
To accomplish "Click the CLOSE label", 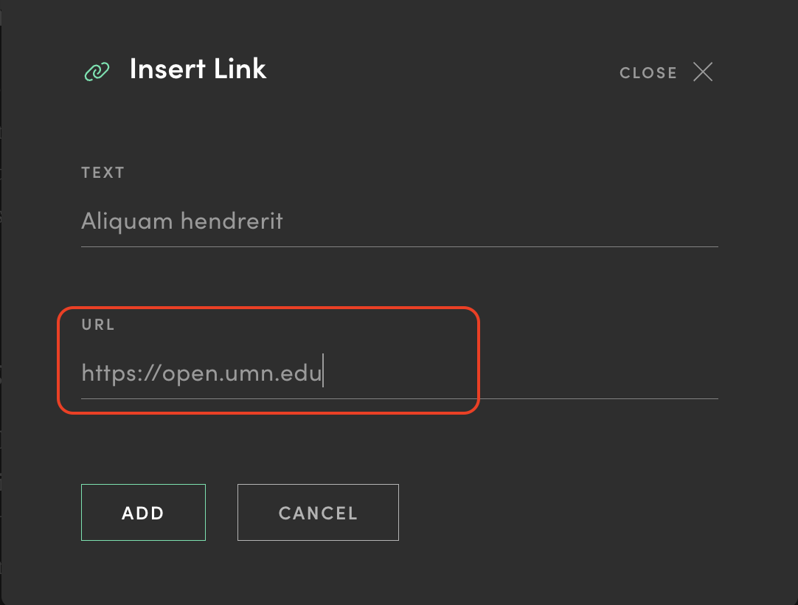I will point(648,72).
